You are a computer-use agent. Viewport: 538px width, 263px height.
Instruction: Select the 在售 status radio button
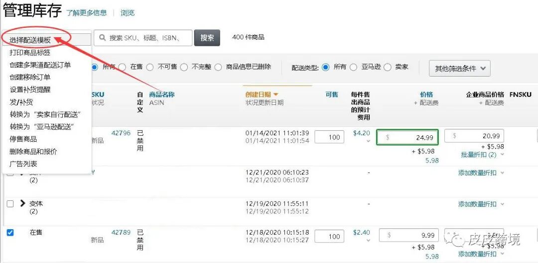click(x=123, y=67)
